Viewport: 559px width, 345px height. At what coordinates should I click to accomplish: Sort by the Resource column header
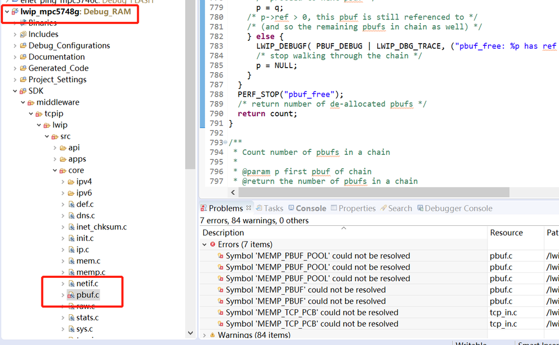point(515,233)
